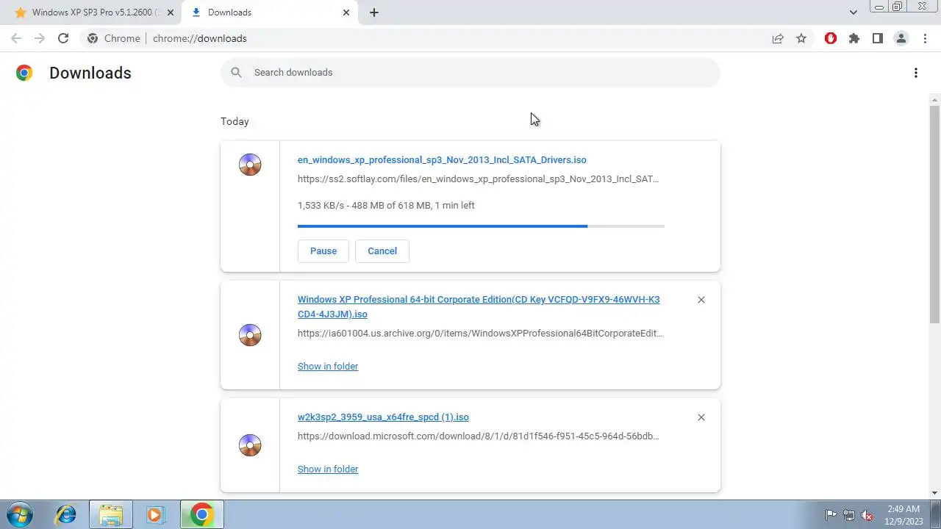Open Action Center flag in system tray
Screen dimensions: 941x529
[x=831, y=515]
